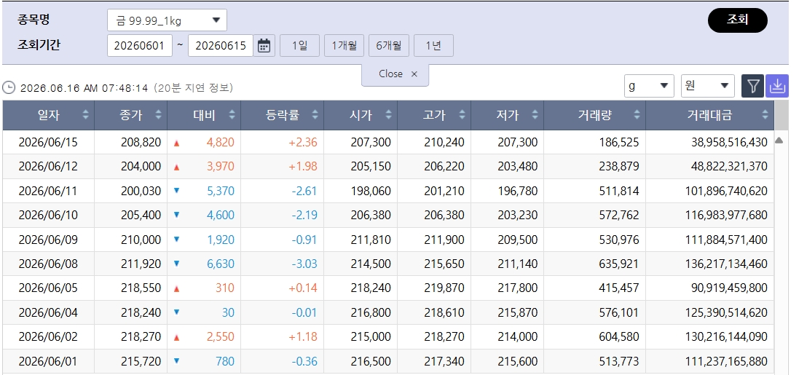
Task: Sort by 고가 column arrows
Action: point(462,115)
